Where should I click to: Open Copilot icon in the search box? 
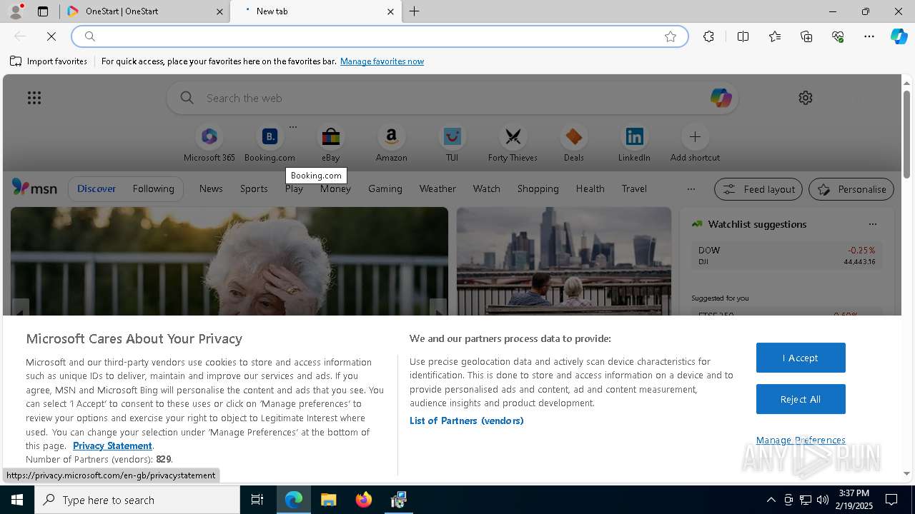(x=721, y=98)
